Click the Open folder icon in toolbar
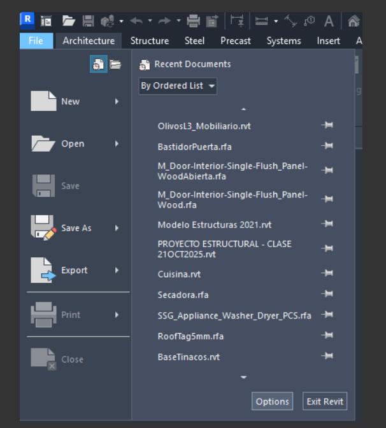386x428 pixels. [x=69, y=21]
